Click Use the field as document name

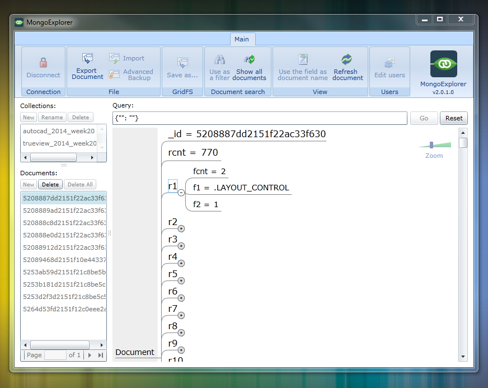[x=303, y=59]
